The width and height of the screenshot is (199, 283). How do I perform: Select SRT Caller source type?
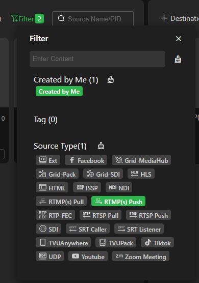pos(88,229)
